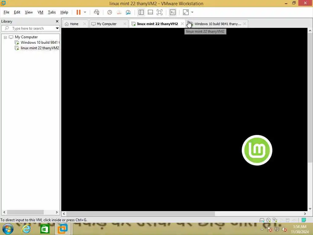
Task: Click the network adapter status icon
Action: [275, 220]
